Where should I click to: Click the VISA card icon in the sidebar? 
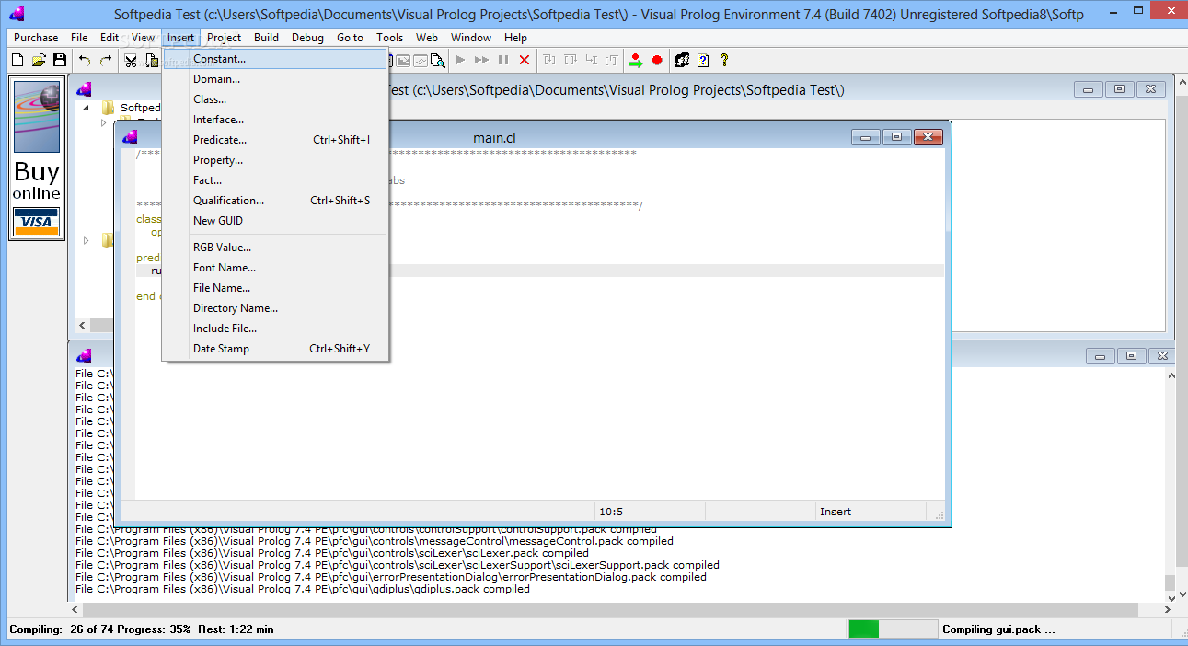37,222
